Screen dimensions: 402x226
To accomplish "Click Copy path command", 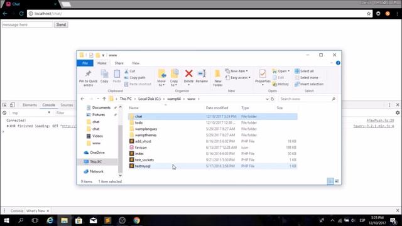I will pos(135,77).
